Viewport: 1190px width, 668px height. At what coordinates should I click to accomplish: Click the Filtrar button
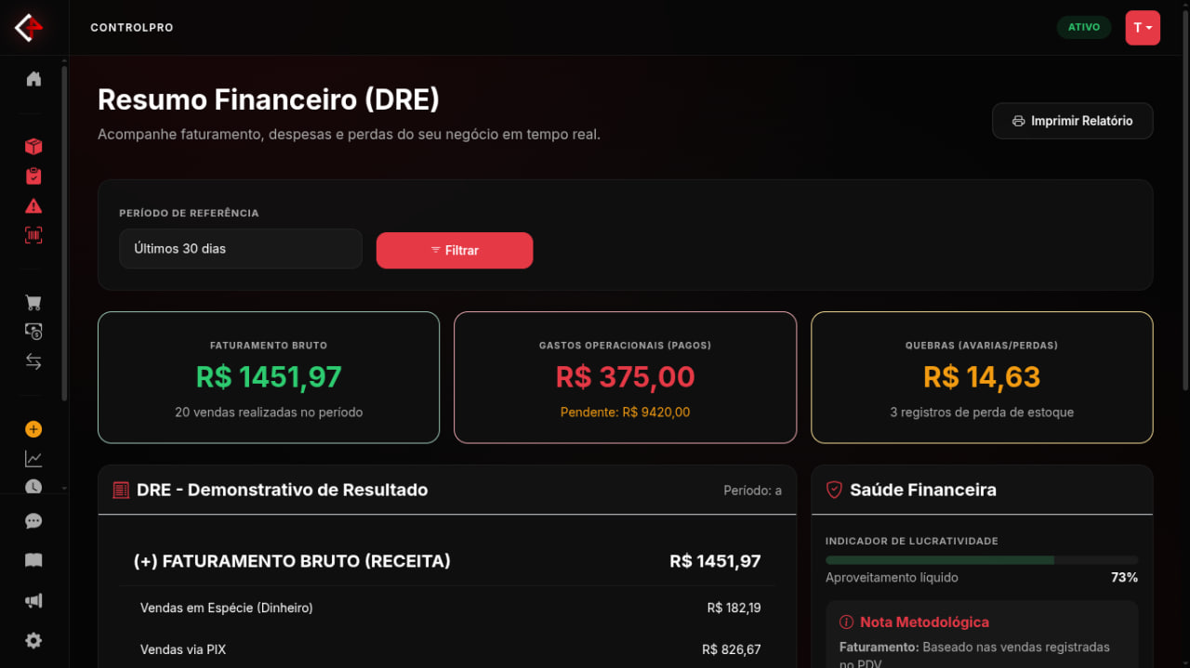tap(455, 250)
